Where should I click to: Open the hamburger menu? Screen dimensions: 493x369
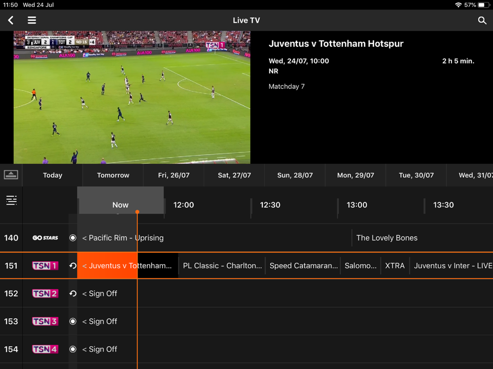pyautogui.click(x=32, y=20)
